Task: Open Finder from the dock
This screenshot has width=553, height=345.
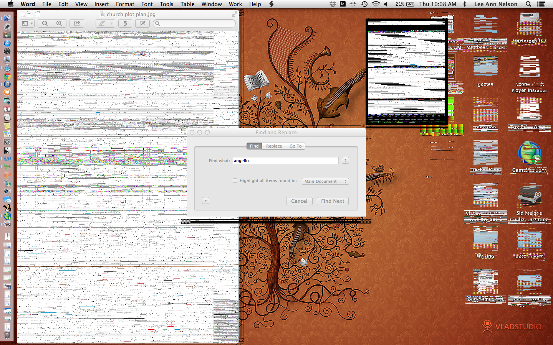Action: [7, 18]
